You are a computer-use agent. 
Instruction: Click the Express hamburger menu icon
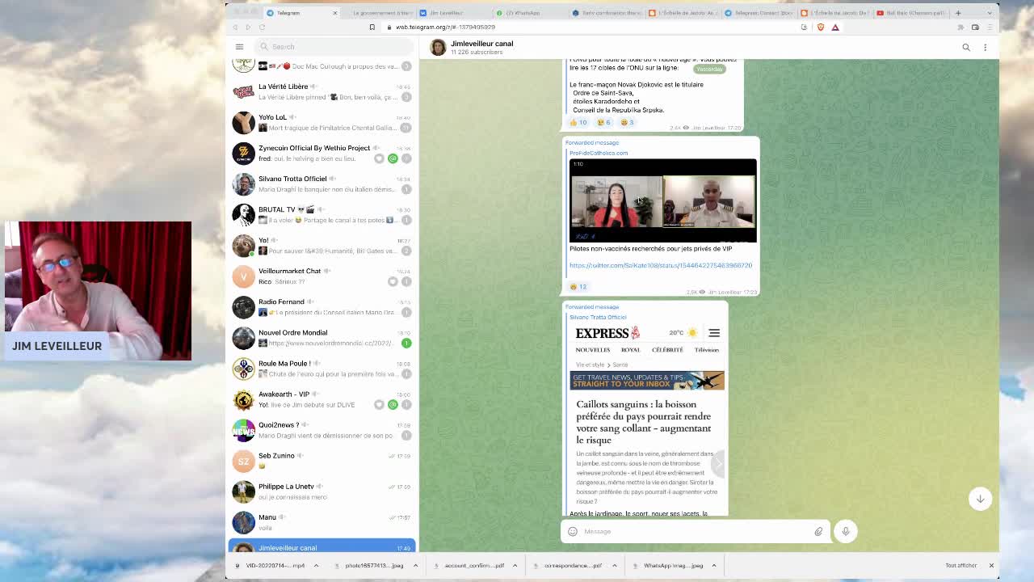(714, 333)
